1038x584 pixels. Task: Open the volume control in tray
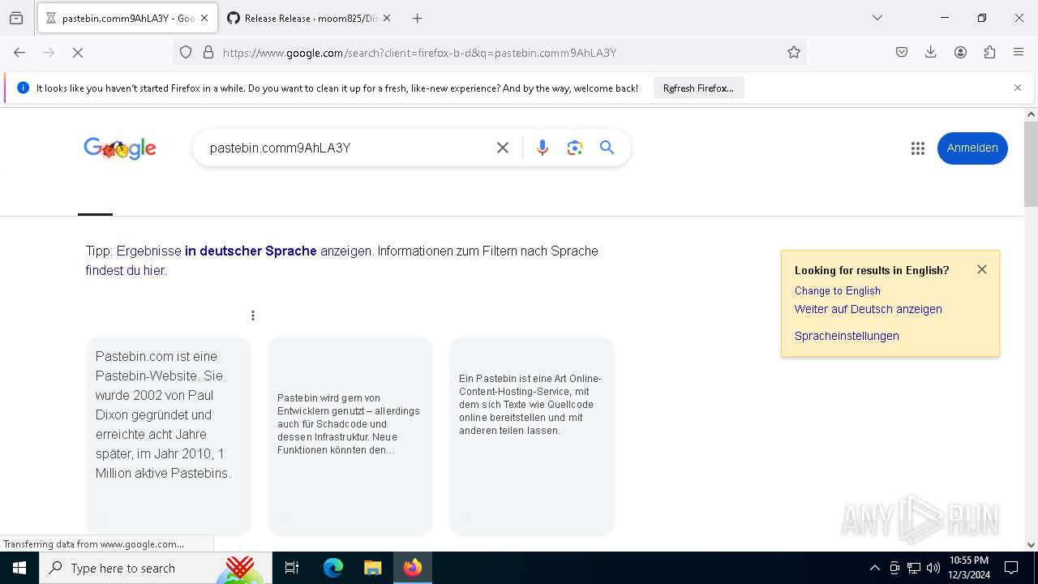[933, 568]
